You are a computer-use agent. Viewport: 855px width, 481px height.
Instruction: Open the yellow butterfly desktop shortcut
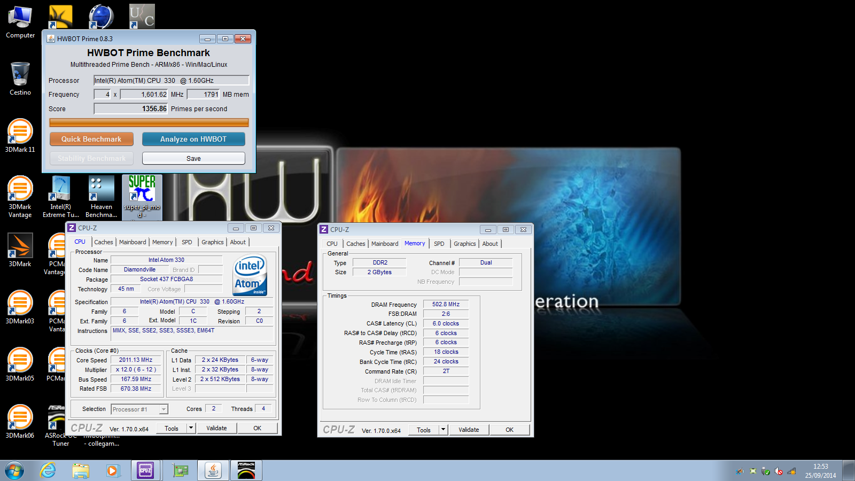pos(60,17)
